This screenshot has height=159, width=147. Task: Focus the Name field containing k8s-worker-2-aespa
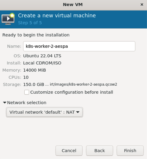coord(79,46)
